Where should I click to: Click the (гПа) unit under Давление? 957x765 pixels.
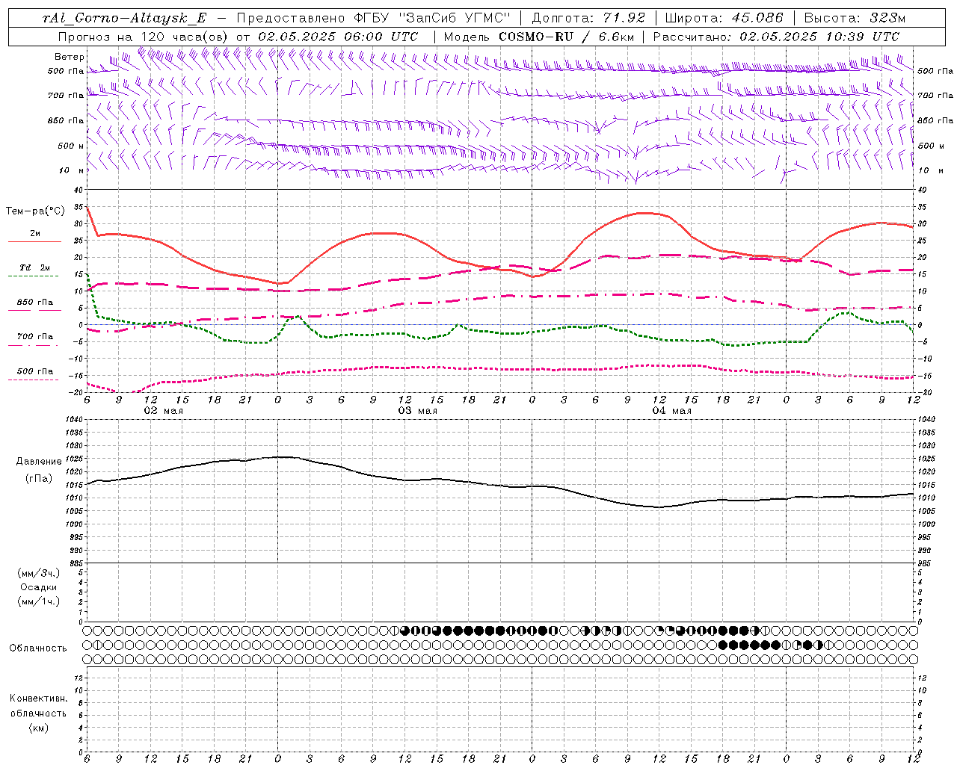pyautogui.click(x=39, y=479)
